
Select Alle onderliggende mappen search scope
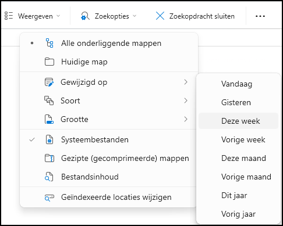pyautogui.click(x=109, y=43)
